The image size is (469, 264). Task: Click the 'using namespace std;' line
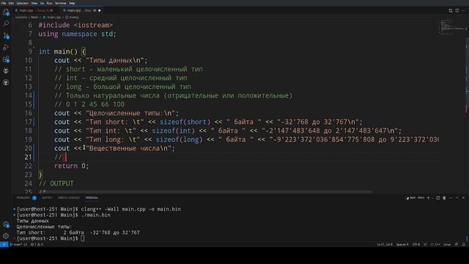point(77,34)
